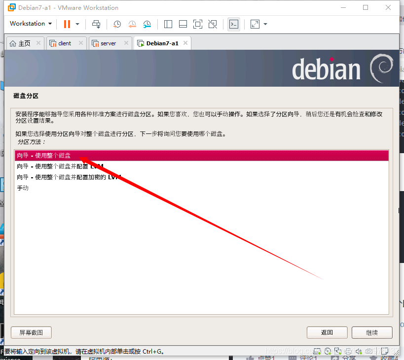Click the 屏幕截图 screenshot button

[31, 332]
